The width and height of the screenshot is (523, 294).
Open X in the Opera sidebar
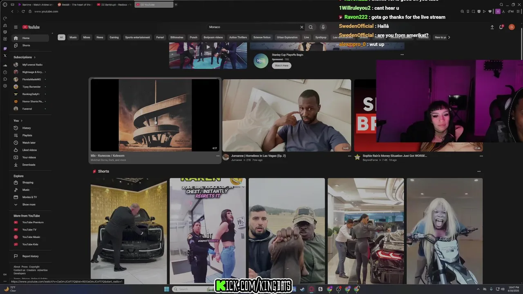click(5, 56)
